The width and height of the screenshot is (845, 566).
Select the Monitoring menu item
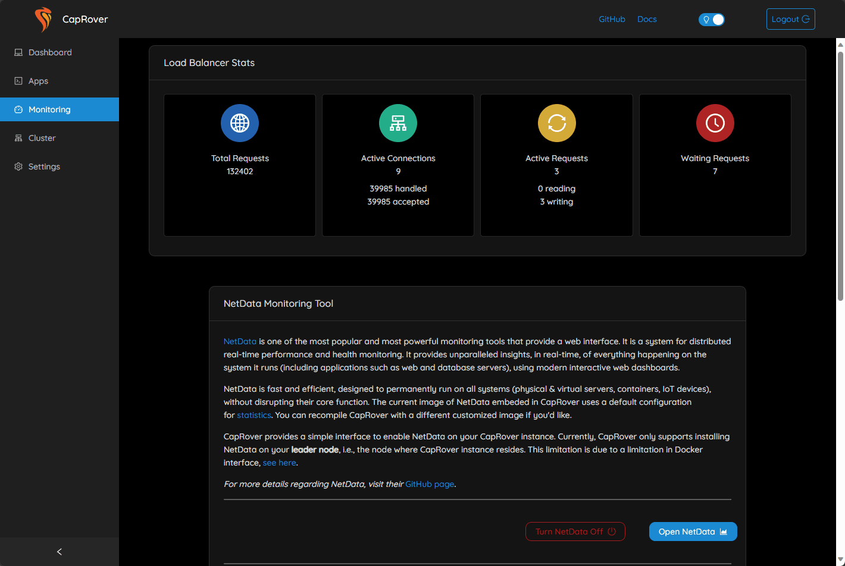click(60, 109)
